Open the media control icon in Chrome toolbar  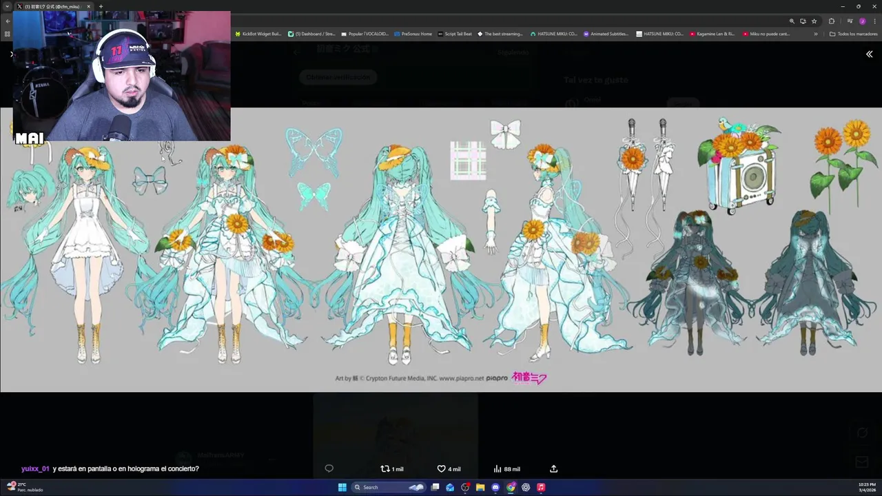850,21
